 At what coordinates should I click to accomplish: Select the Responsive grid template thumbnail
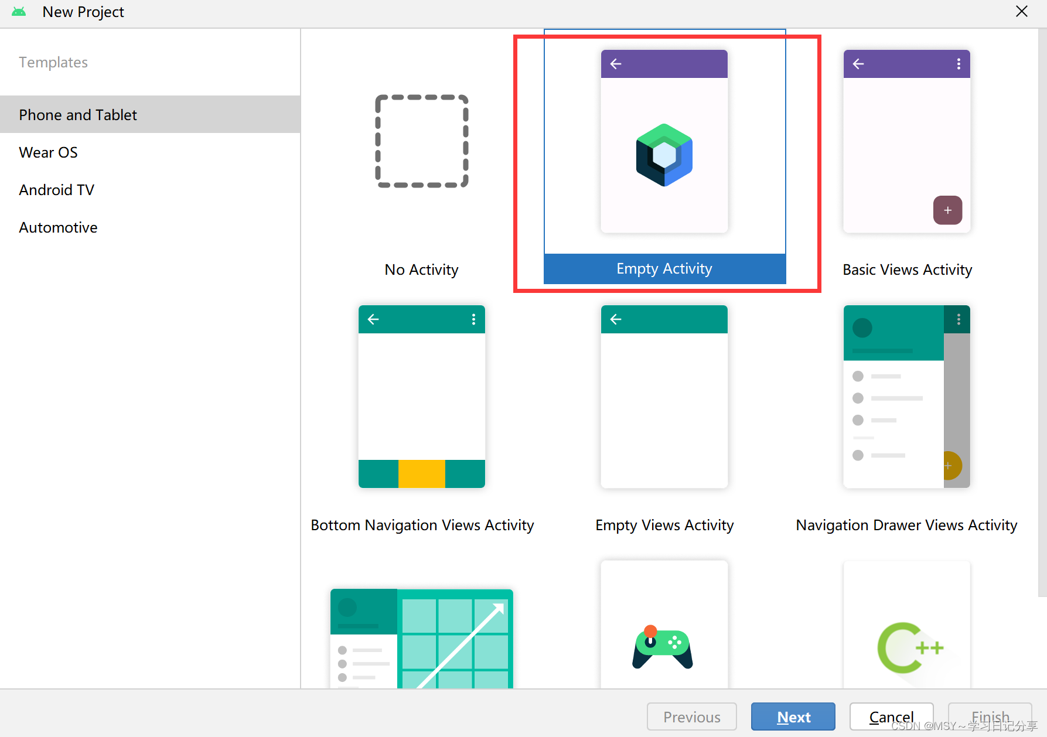[422, 639]
